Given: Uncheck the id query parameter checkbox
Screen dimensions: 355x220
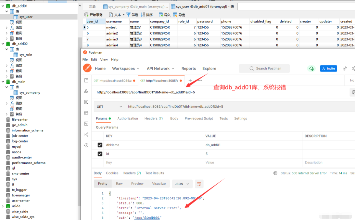Looking at the screenshot, I should point(100,154).
